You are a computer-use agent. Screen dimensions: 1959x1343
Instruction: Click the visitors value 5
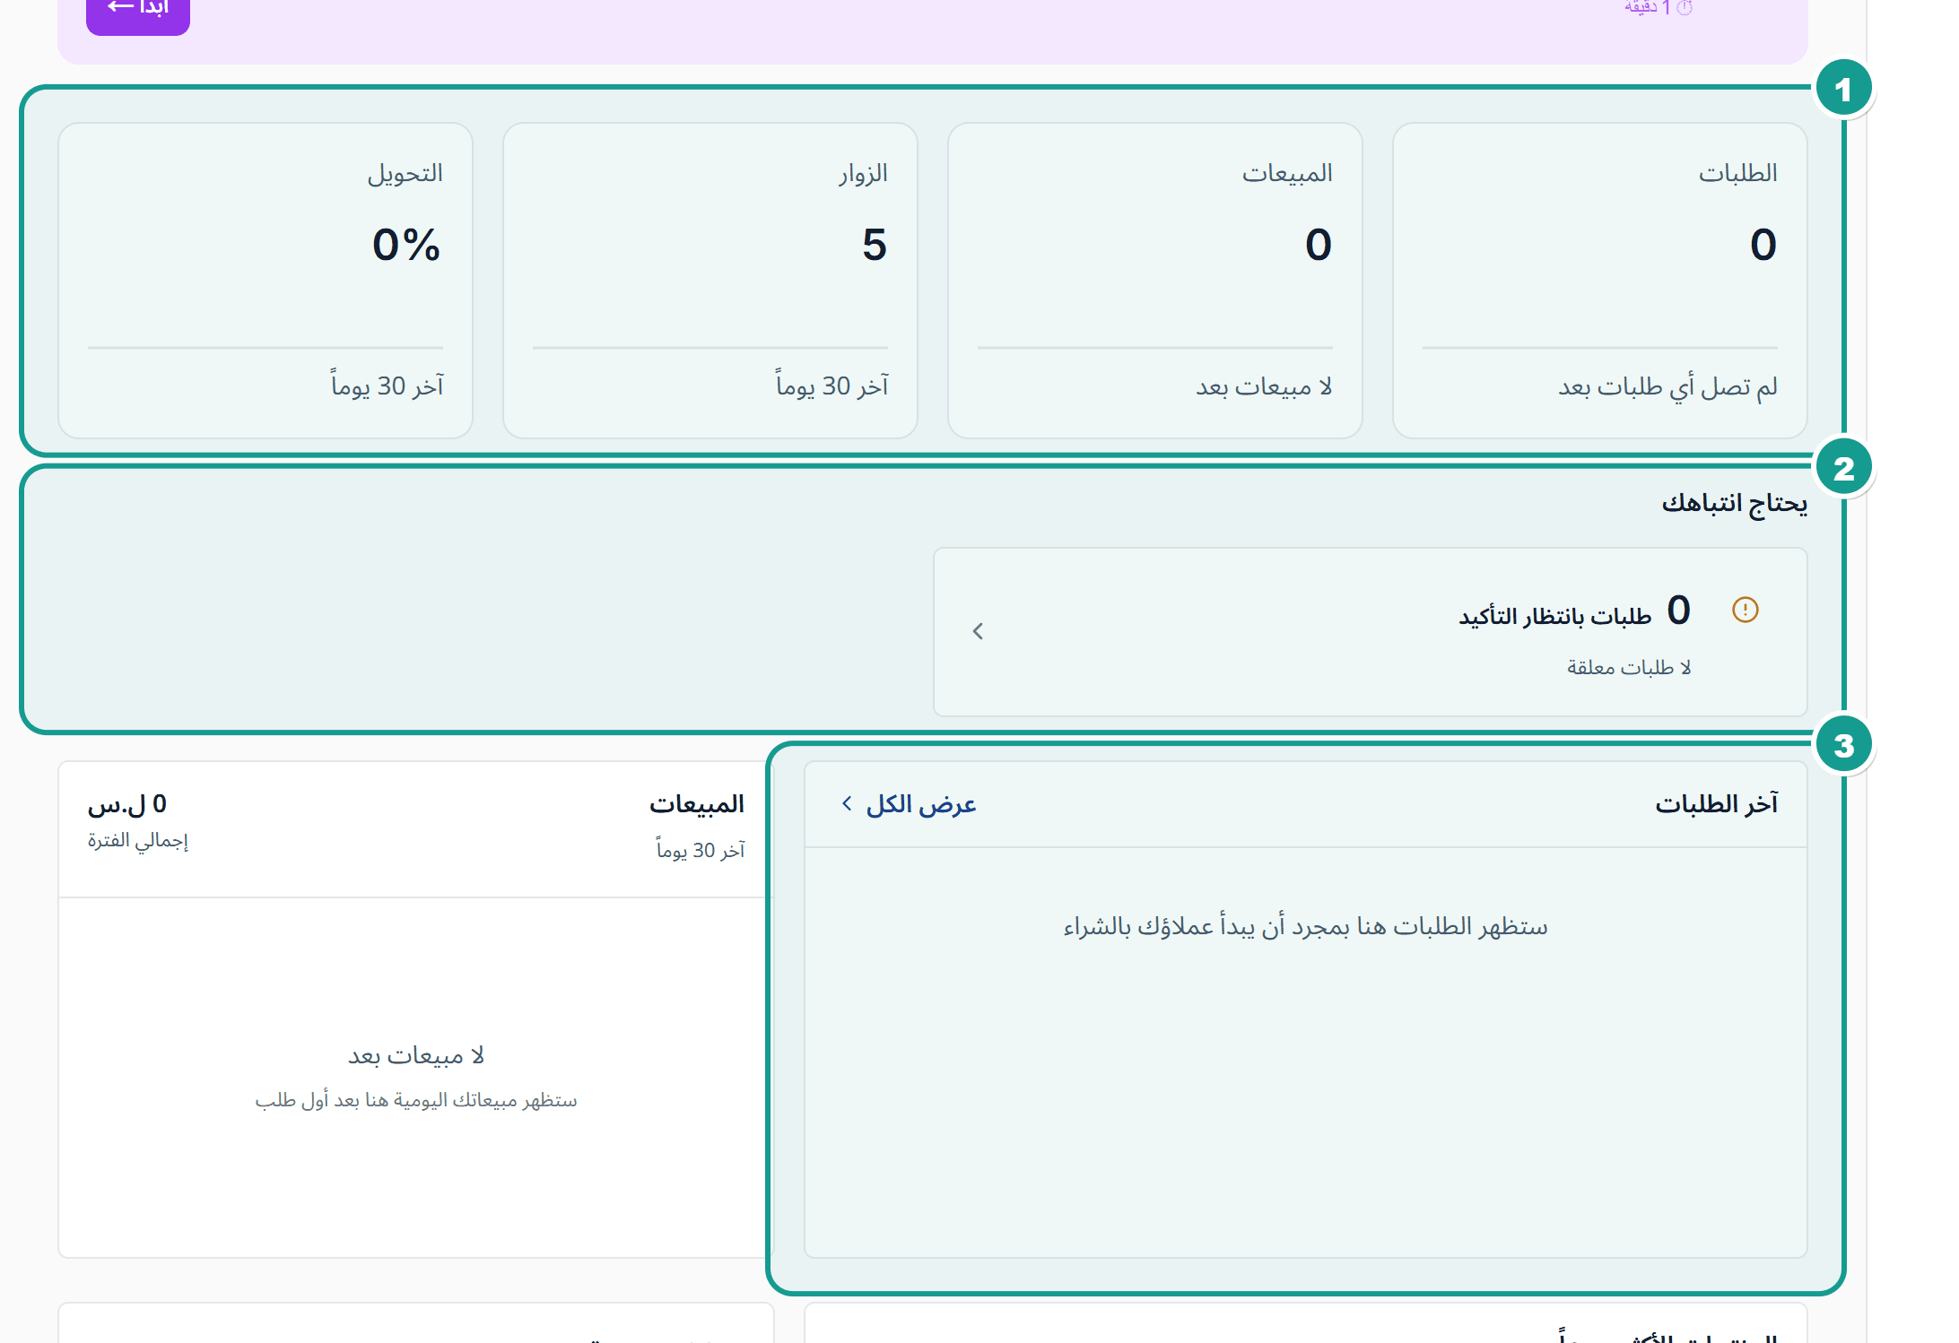(x=875, y=245)
